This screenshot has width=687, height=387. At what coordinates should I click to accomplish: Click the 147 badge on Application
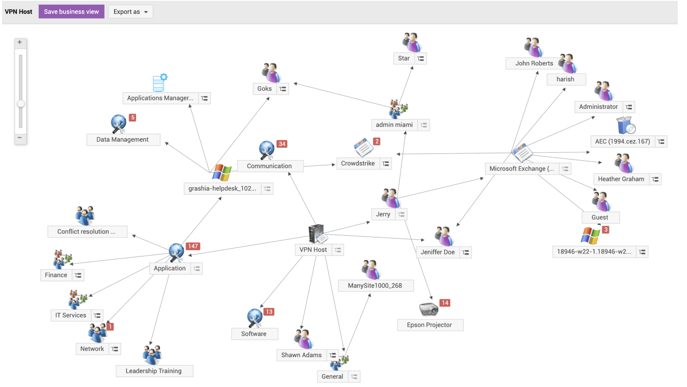(x=193, y=246)
